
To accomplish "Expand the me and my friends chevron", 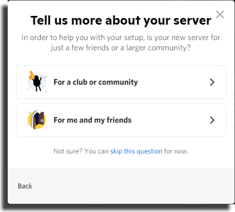I will pos(212,120).
